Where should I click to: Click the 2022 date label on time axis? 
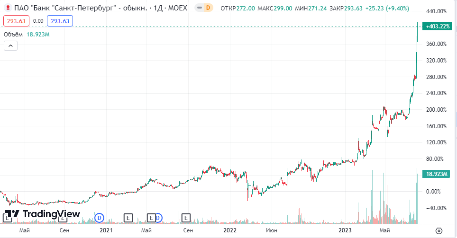[229, 230]
